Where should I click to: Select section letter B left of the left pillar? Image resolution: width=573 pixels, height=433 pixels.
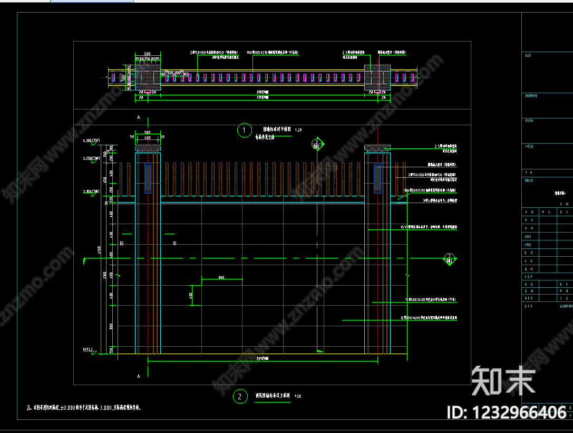point(122,243)
